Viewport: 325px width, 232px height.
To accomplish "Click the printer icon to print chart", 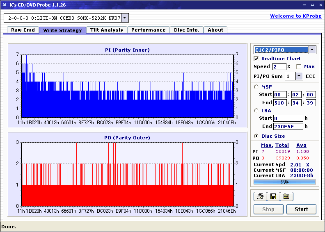I will (260, 197).
